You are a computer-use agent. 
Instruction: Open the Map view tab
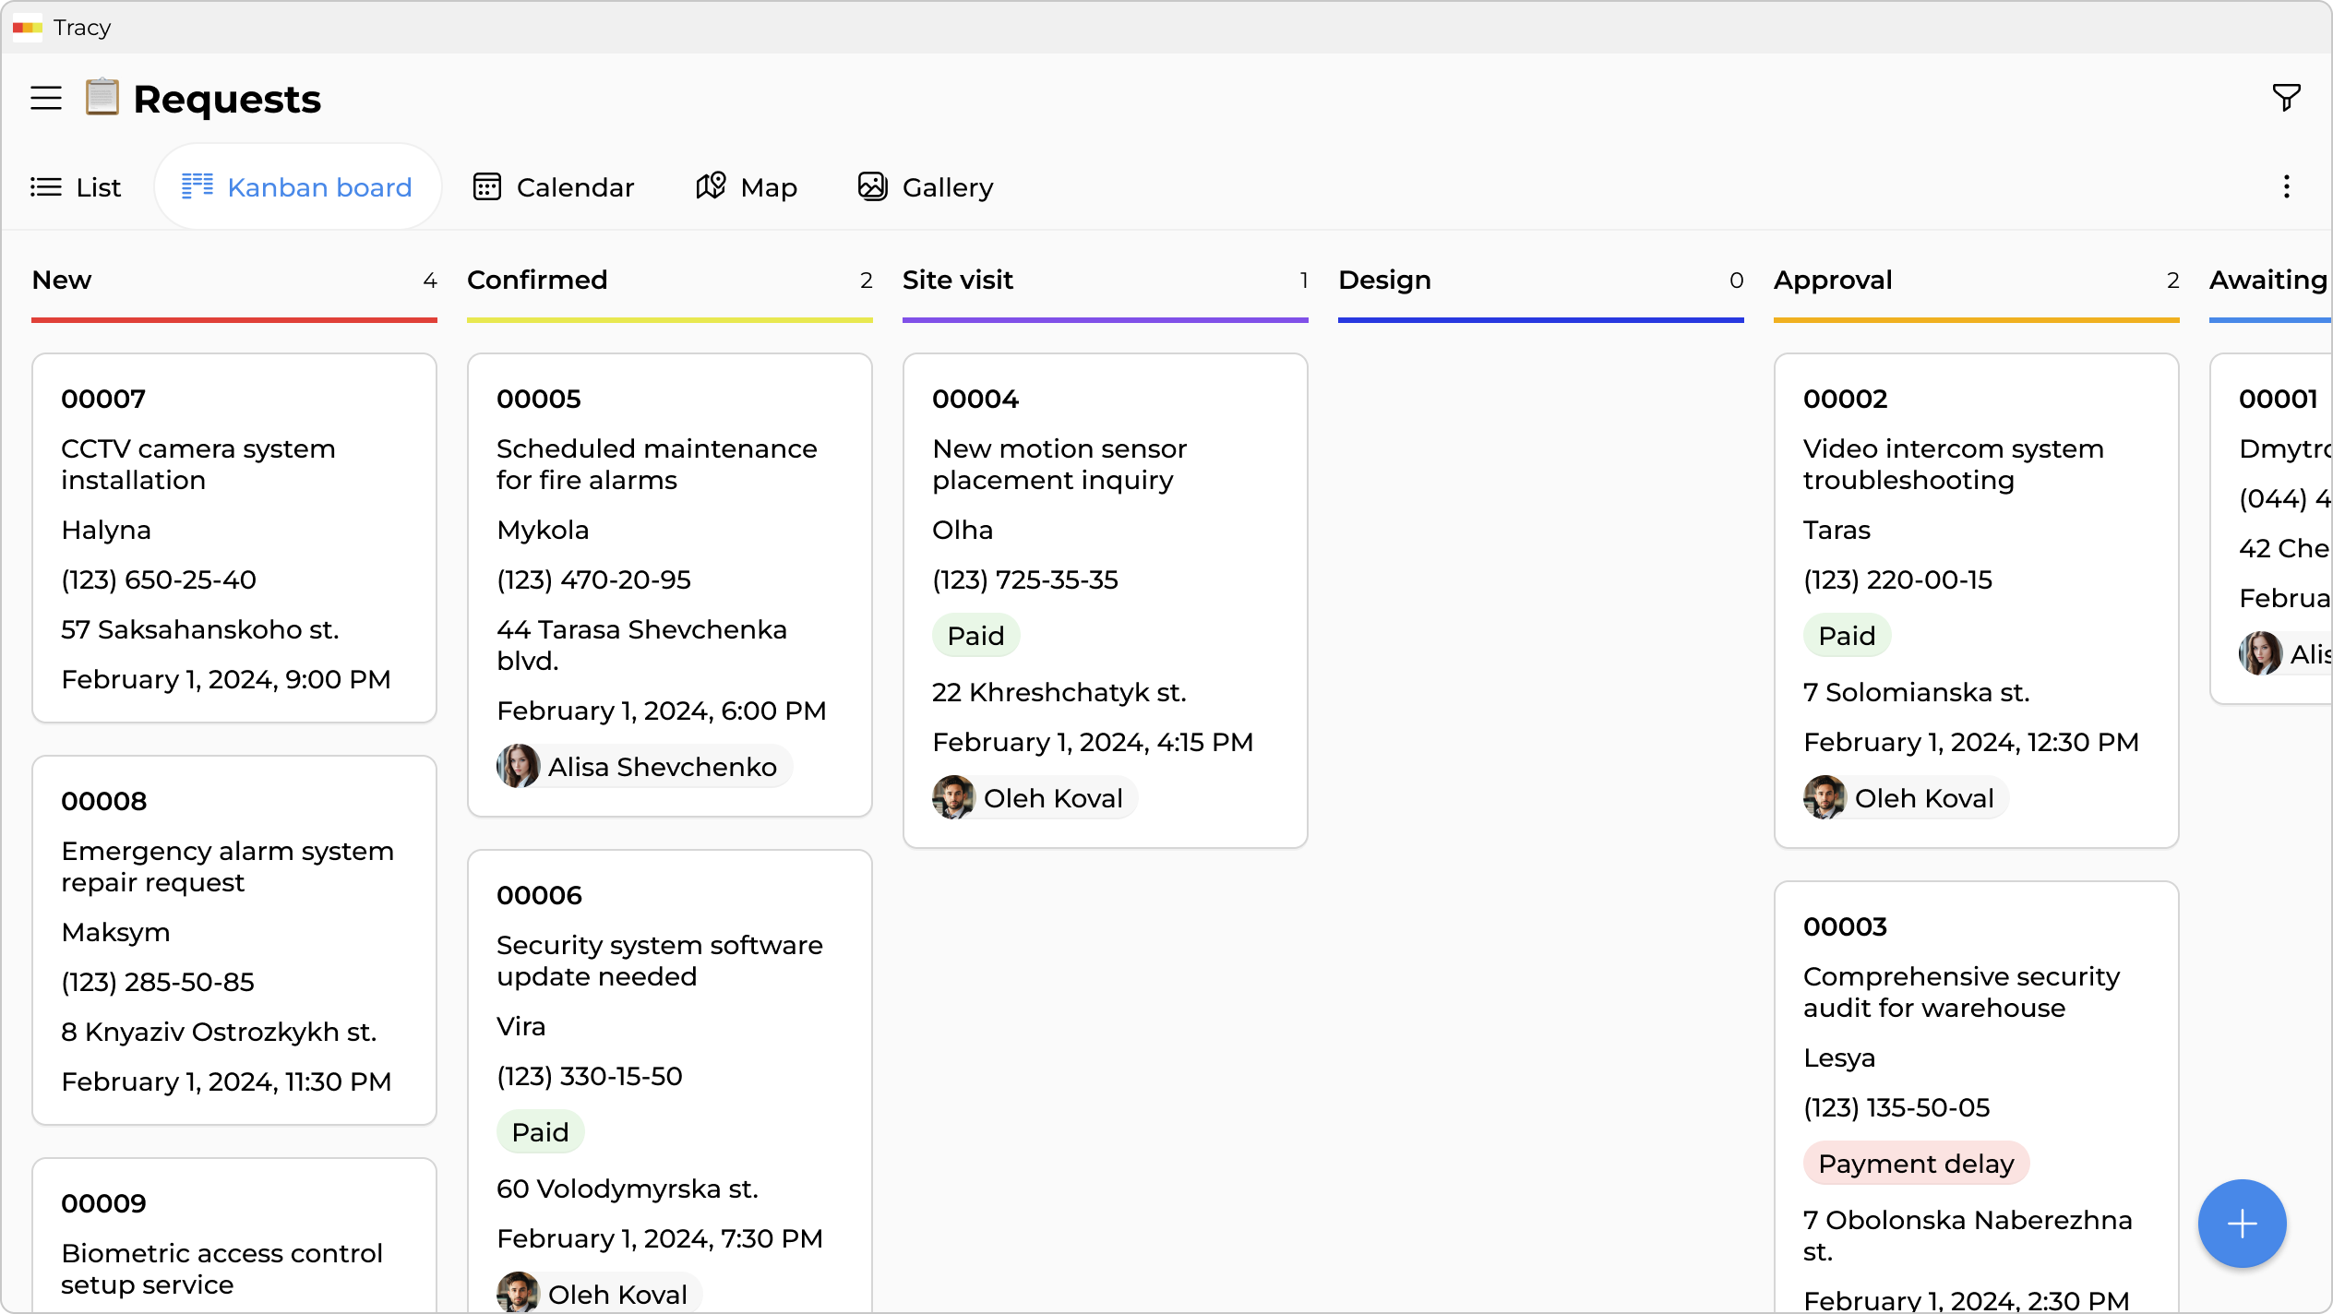click(x=746, y=187)
